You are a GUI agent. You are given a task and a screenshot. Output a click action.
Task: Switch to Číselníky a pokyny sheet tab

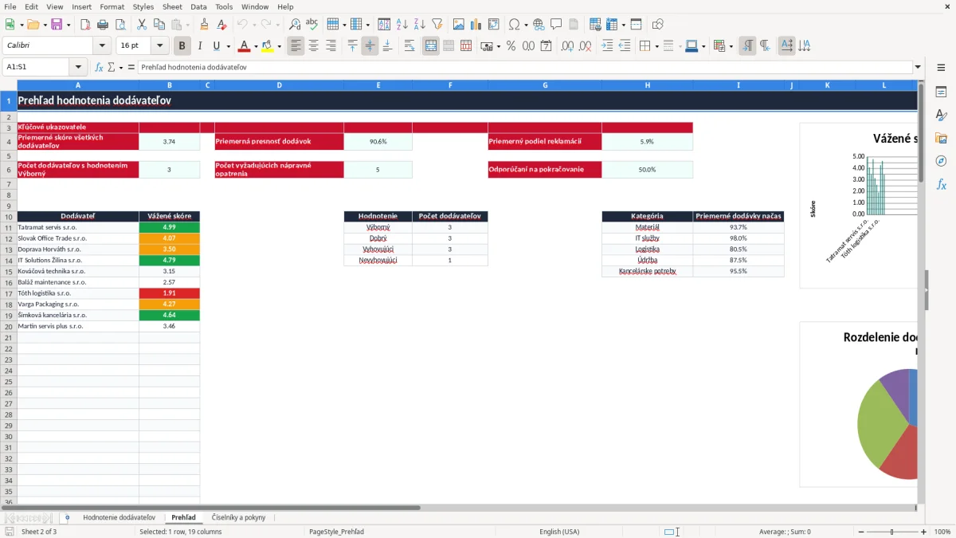[x=239, y=517]
